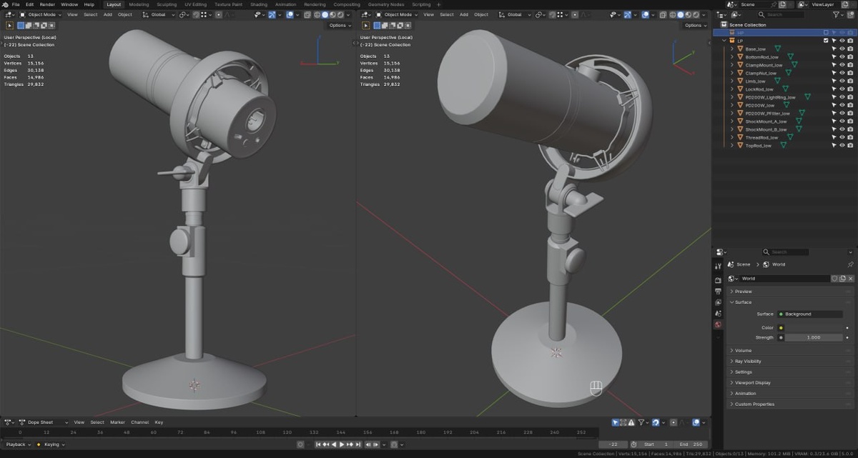Hide ShockMount_A_low in viewport via eye icon

pyautogui.click(x=842, y=121)
